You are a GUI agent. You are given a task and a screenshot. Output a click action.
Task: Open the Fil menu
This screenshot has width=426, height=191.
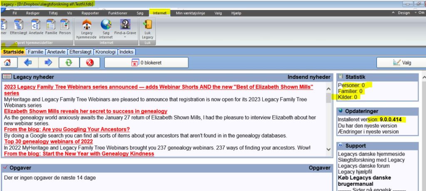(x=15, y=13)
